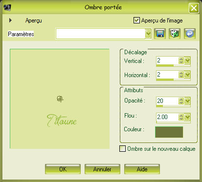This screenshot has width=202, height=182.
Task: Click the reset to default arrow icon
Action: 190,34
